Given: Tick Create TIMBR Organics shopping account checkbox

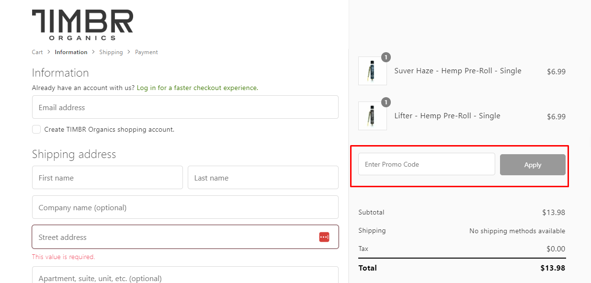Looking at the screenshot, I should click(36, 129).
